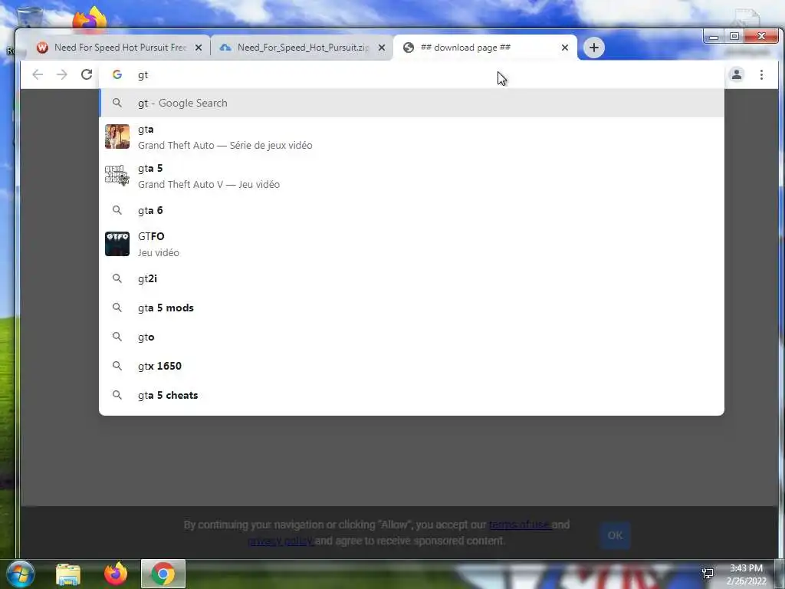The image size is (785, 589).
Task: Click OK on the consent banner
Action: point(615,535)
